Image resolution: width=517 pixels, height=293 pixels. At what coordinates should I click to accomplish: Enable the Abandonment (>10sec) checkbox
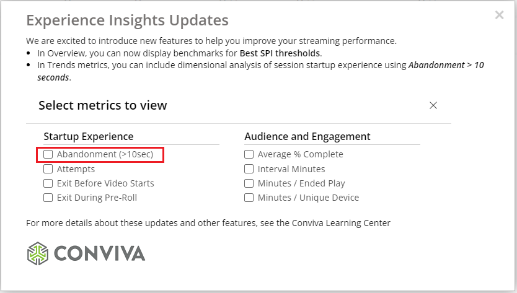tap(48, 154)
